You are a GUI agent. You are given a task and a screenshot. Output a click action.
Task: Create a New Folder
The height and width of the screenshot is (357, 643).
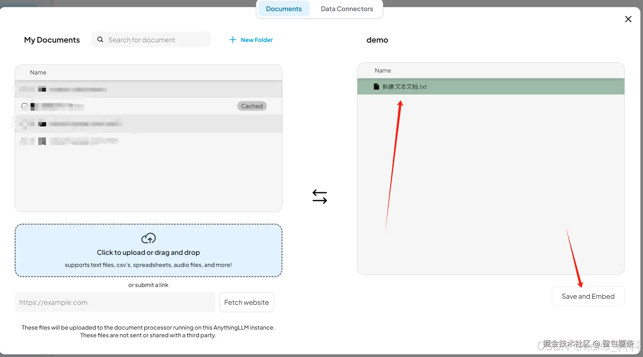[x=256, y=40]
